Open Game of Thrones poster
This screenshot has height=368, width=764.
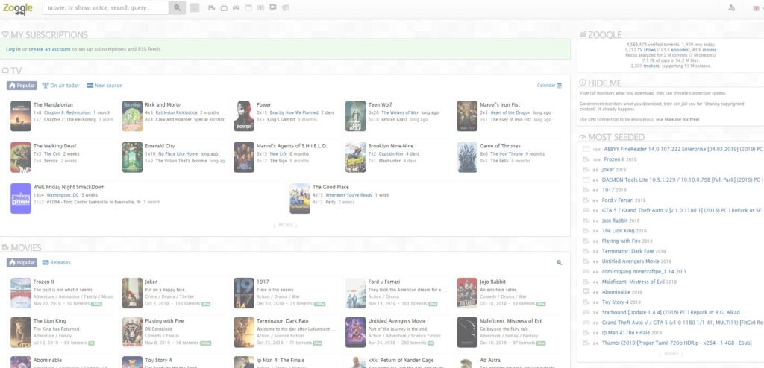click(467, 157)
